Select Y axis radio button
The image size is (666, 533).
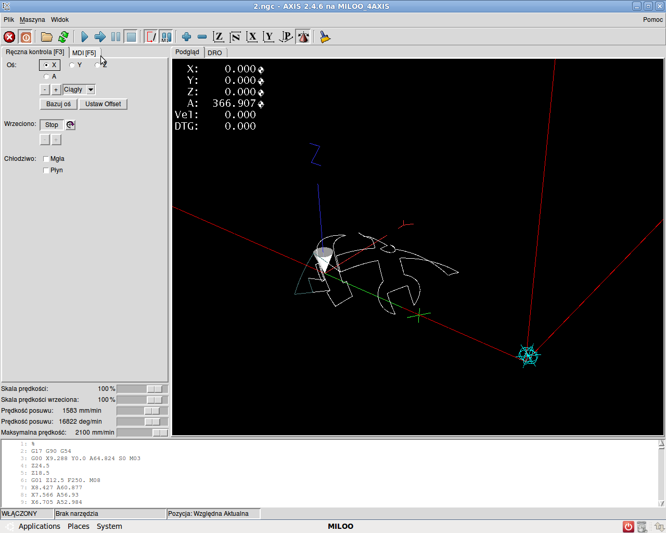click(75, 65)
